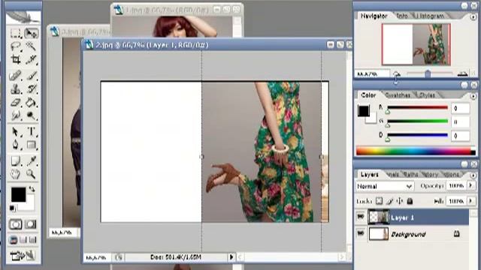
Task: Switch to Standard editing mode in toolbox
Action: (x=15, y=224)
